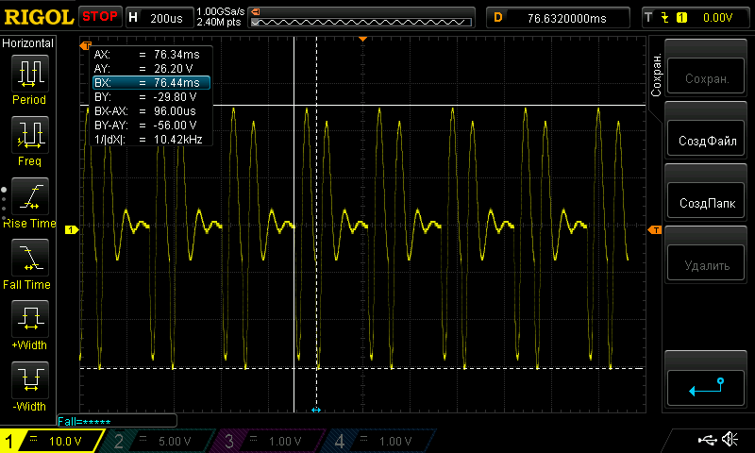Click the AY = 26.20 V cursor readout
Image resolution: width=755 pixels, height=453 pixels.
[143, 68]
